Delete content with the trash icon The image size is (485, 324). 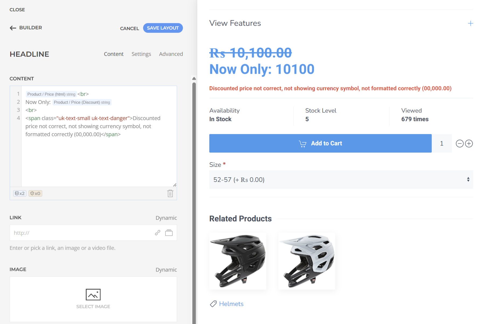pyautogui.click(x=170, y=193)
